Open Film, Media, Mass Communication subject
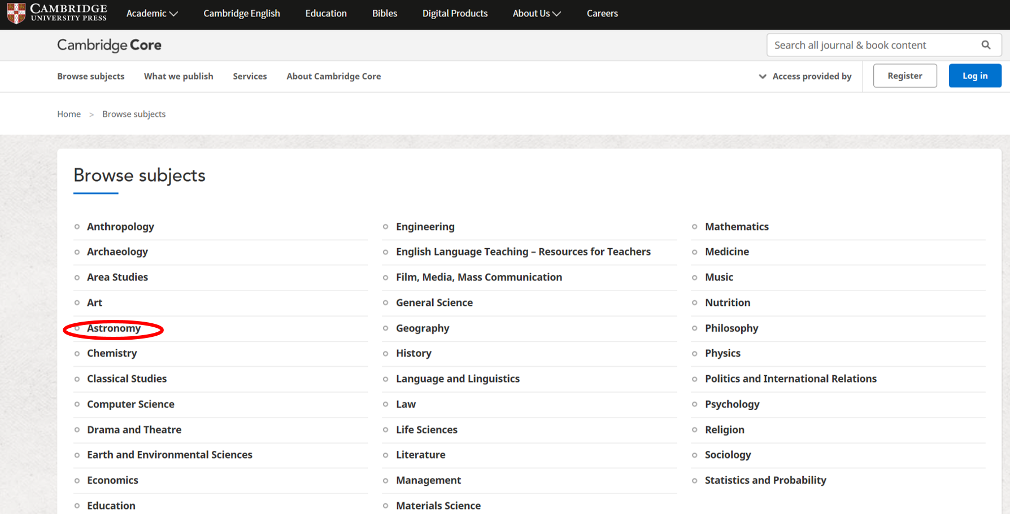Image resolution: width=1010 pixels, height=514 pixels. [479, 277]
